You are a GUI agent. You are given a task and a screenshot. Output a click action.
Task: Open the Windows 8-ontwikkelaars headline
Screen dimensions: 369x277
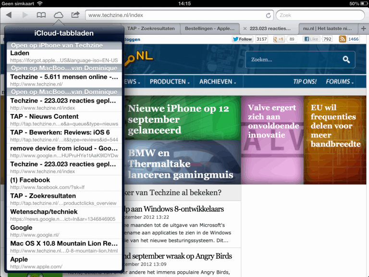pos(174,209)
